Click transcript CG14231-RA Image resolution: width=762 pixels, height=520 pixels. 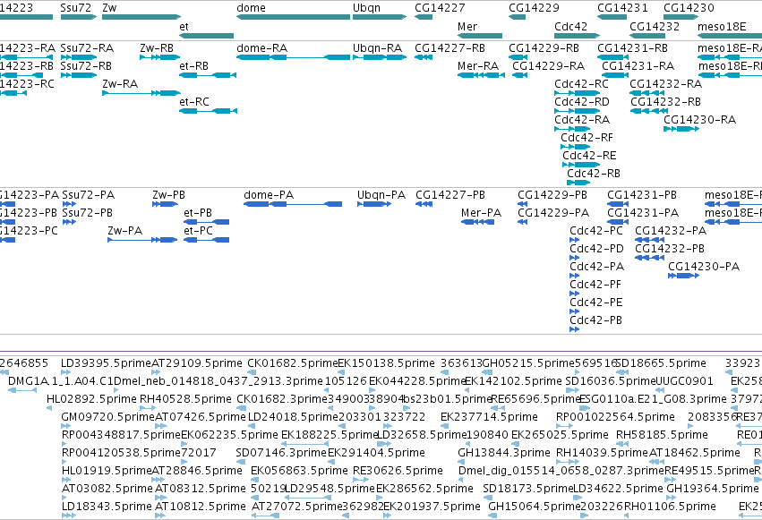click(615, 75)
